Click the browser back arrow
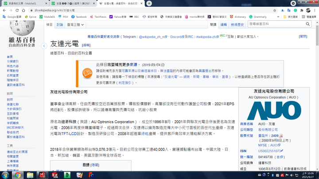The width and height of the screenshot is (319, 179). [4, 10]
